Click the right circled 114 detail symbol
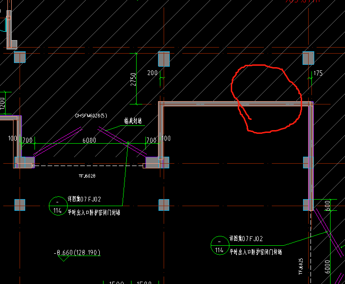Image resolution: width=345 pixels, height=284 pixels. (219, 245)
